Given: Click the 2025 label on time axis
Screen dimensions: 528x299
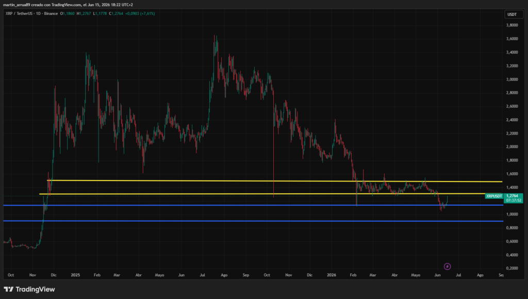Looking at the screenshot, I should [75, 275].
